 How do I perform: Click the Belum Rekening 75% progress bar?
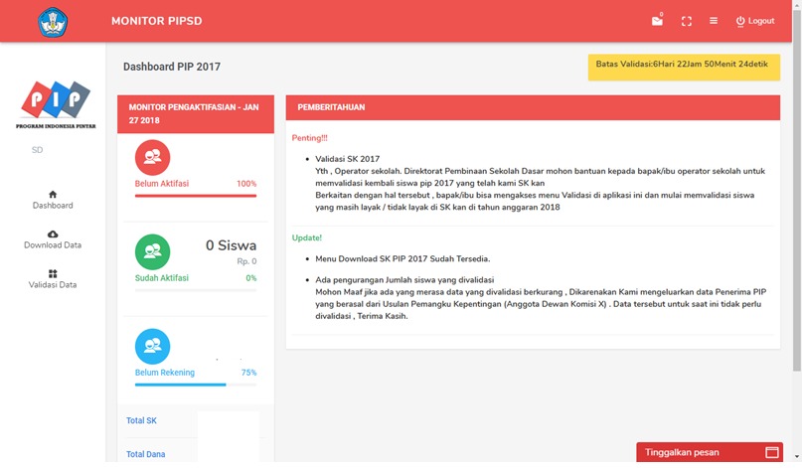pyautogui.click(x=196, y=385)
